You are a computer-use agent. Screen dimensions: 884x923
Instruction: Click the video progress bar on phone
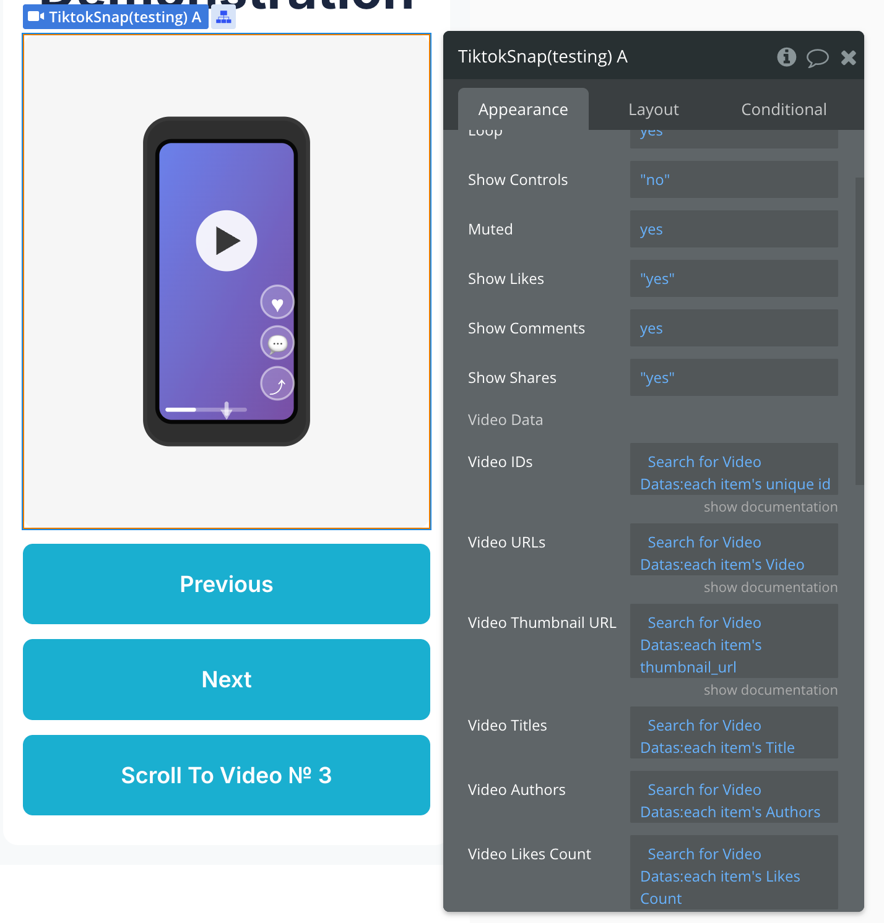206,410
